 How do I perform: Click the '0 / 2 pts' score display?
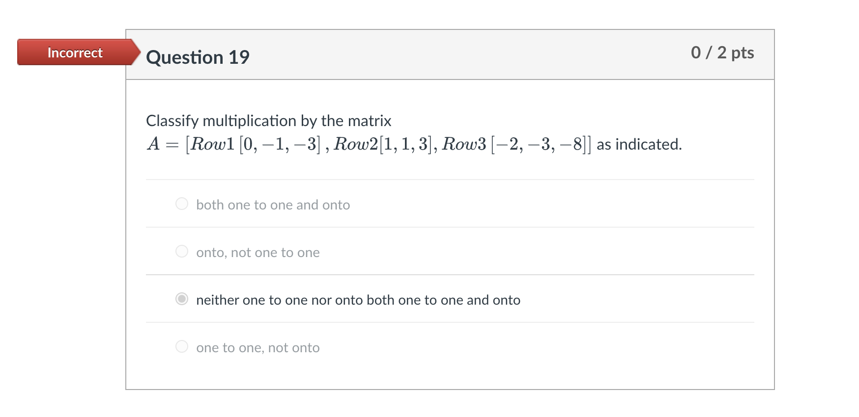pos(722,52)
